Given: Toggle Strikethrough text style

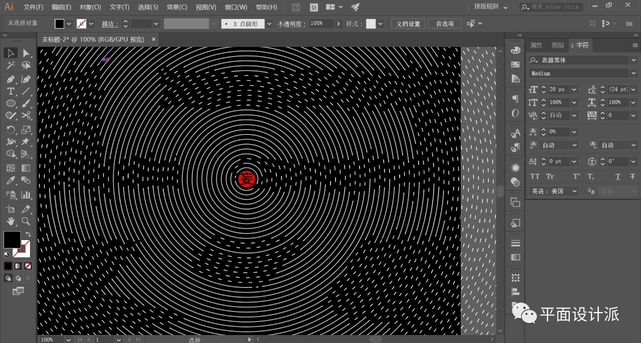Looking at the screenshot, I should coord(632,176).
